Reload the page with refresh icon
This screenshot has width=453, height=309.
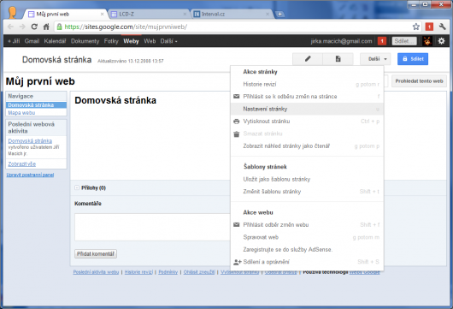[x=34, y=27]
